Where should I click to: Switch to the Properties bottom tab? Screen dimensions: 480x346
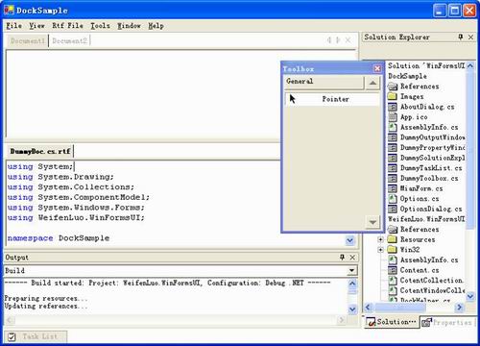point(446,322)
